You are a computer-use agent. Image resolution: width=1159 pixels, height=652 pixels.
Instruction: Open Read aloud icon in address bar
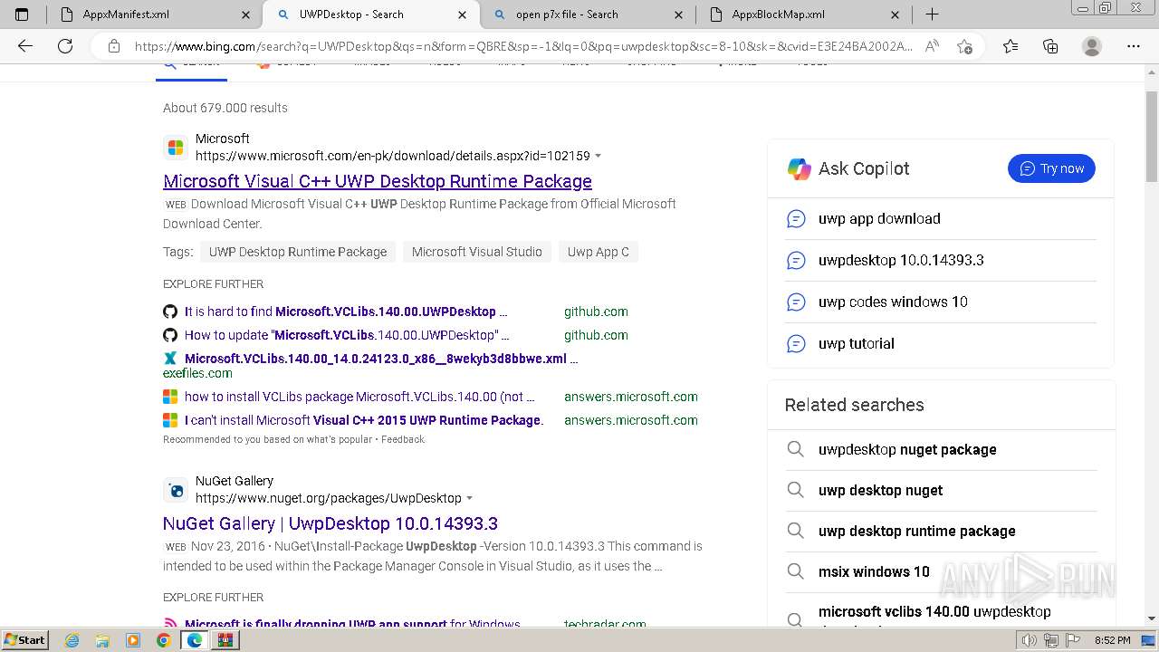(x=932, y=46)
